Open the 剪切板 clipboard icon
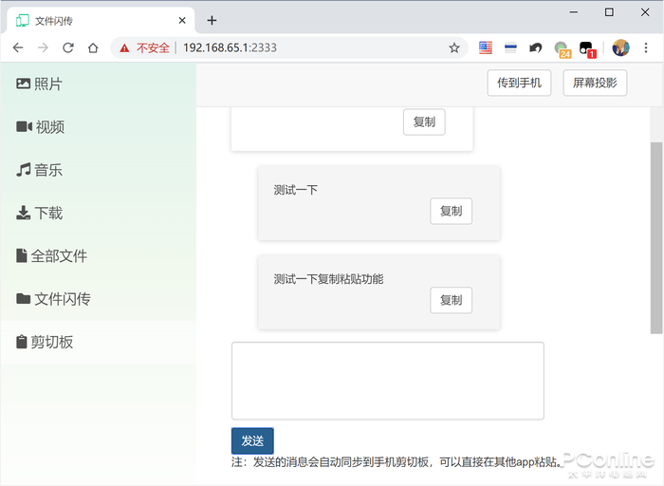Viewport: 664px width, 486px height. [x=21, y=342]
